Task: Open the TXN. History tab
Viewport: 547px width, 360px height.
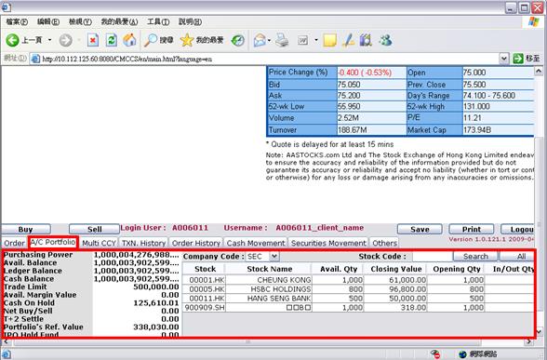Action: click(x=143, y=243)
